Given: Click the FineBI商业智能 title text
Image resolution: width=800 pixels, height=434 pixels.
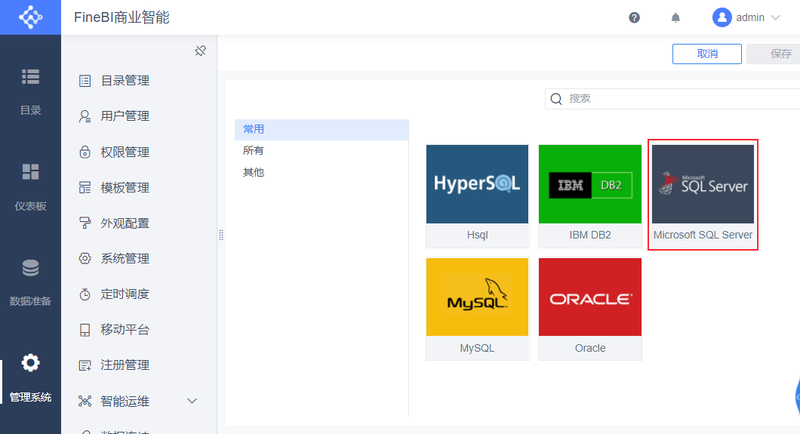Looking at the screenshot, I should click(122, 17).
